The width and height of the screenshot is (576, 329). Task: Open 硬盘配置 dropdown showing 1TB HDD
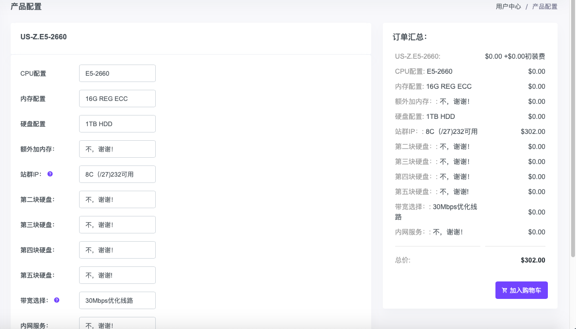(x=117, y=124)
